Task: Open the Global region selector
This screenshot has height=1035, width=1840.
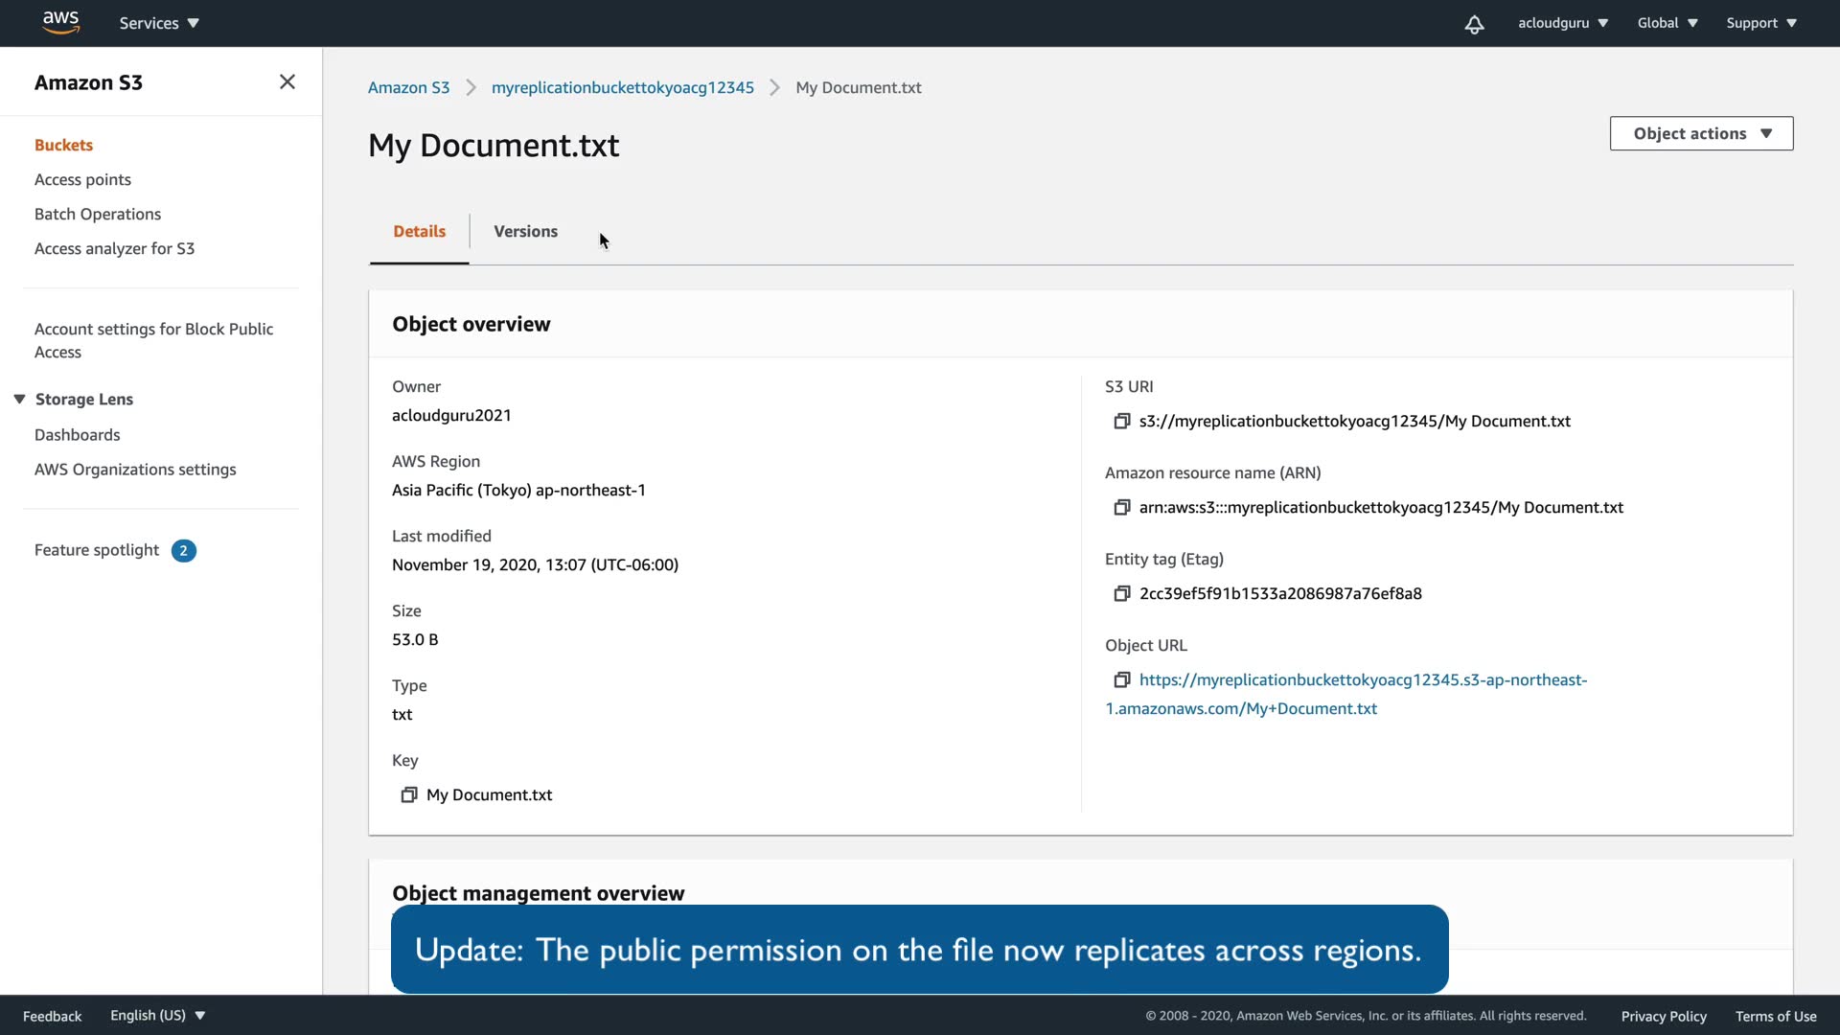Action: [x=1667, y=23]
